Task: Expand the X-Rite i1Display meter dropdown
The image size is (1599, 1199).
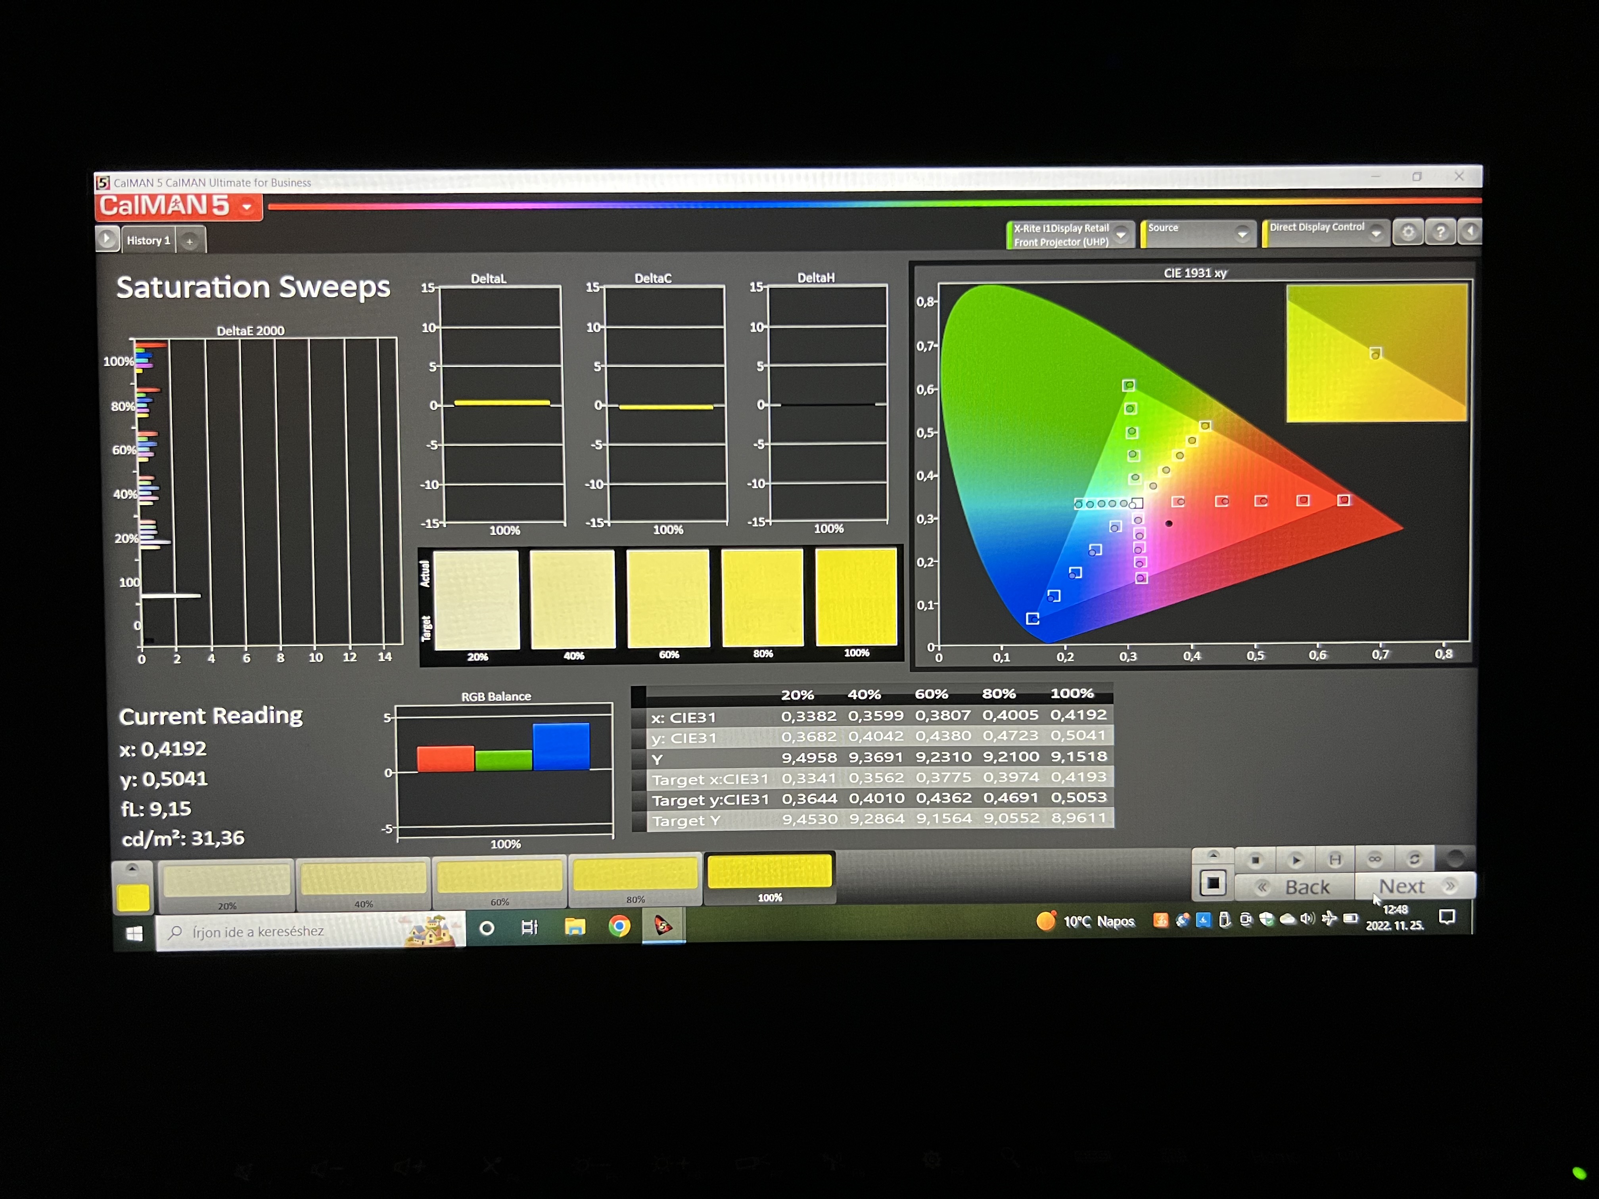Action: (1121, 234)
